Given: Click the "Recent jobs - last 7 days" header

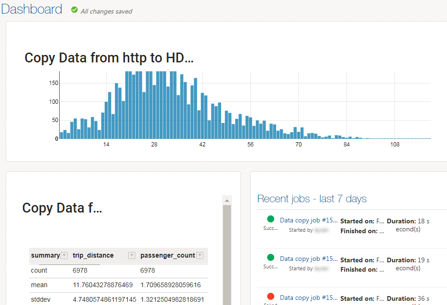Looking at the screenshot, I should coord(312,198).
